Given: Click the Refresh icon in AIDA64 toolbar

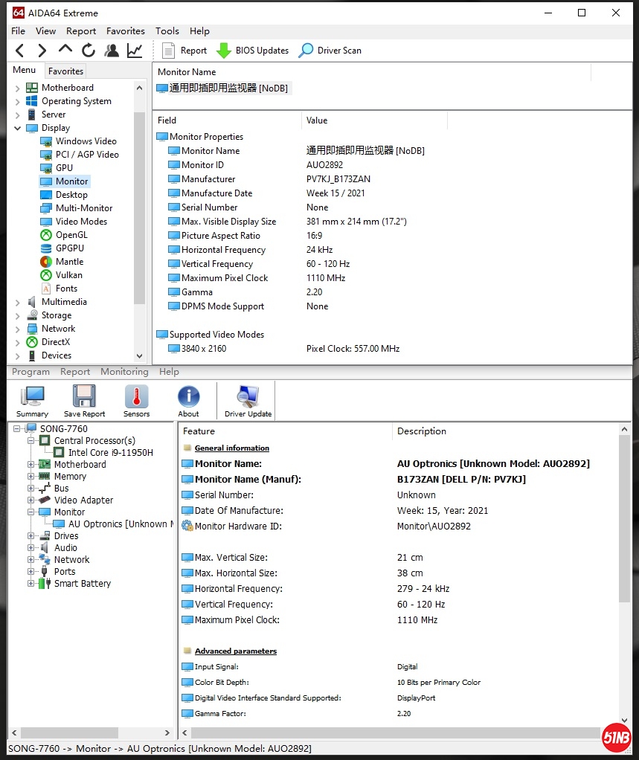Looking at the screenshot, I should [x=89, y=51].
